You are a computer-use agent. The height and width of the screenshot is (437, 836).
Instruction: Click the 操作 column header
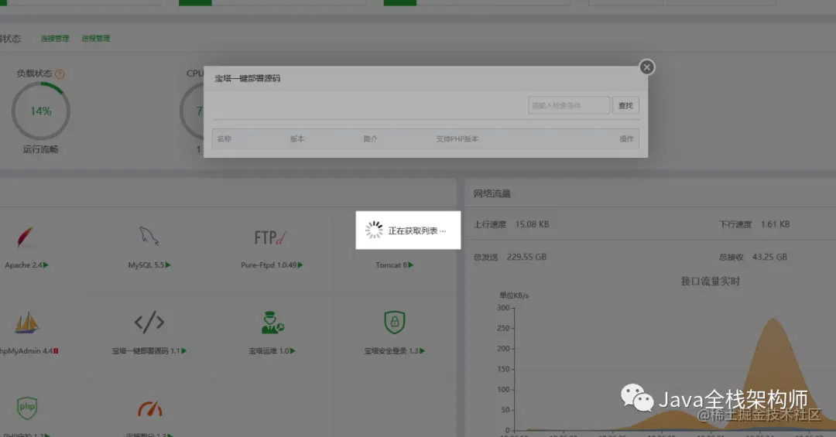pos(626,138)
